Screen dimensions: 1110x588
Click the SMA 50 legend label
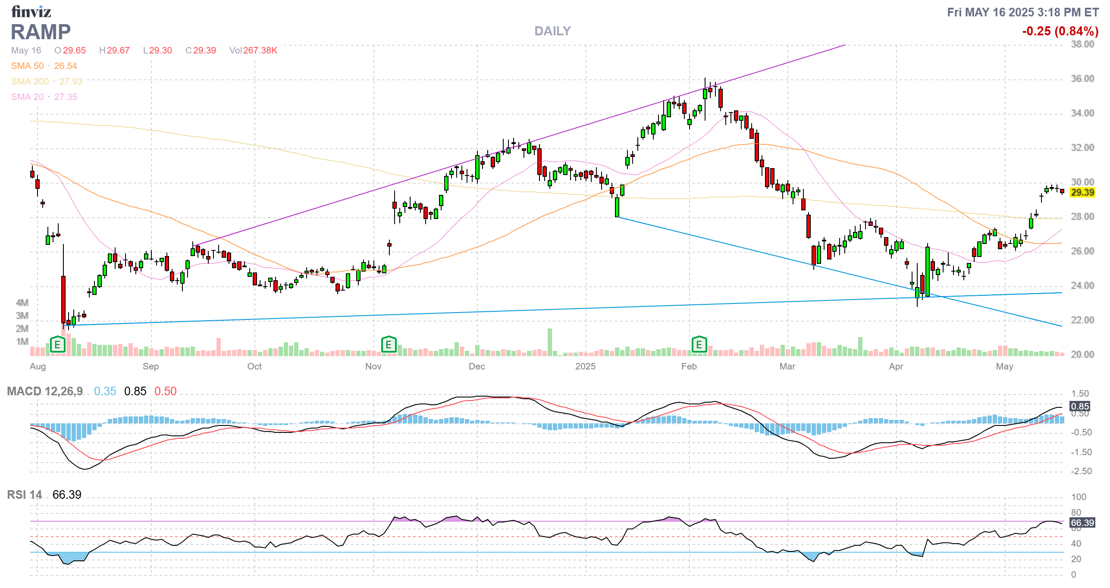click(x=27, y=66)
